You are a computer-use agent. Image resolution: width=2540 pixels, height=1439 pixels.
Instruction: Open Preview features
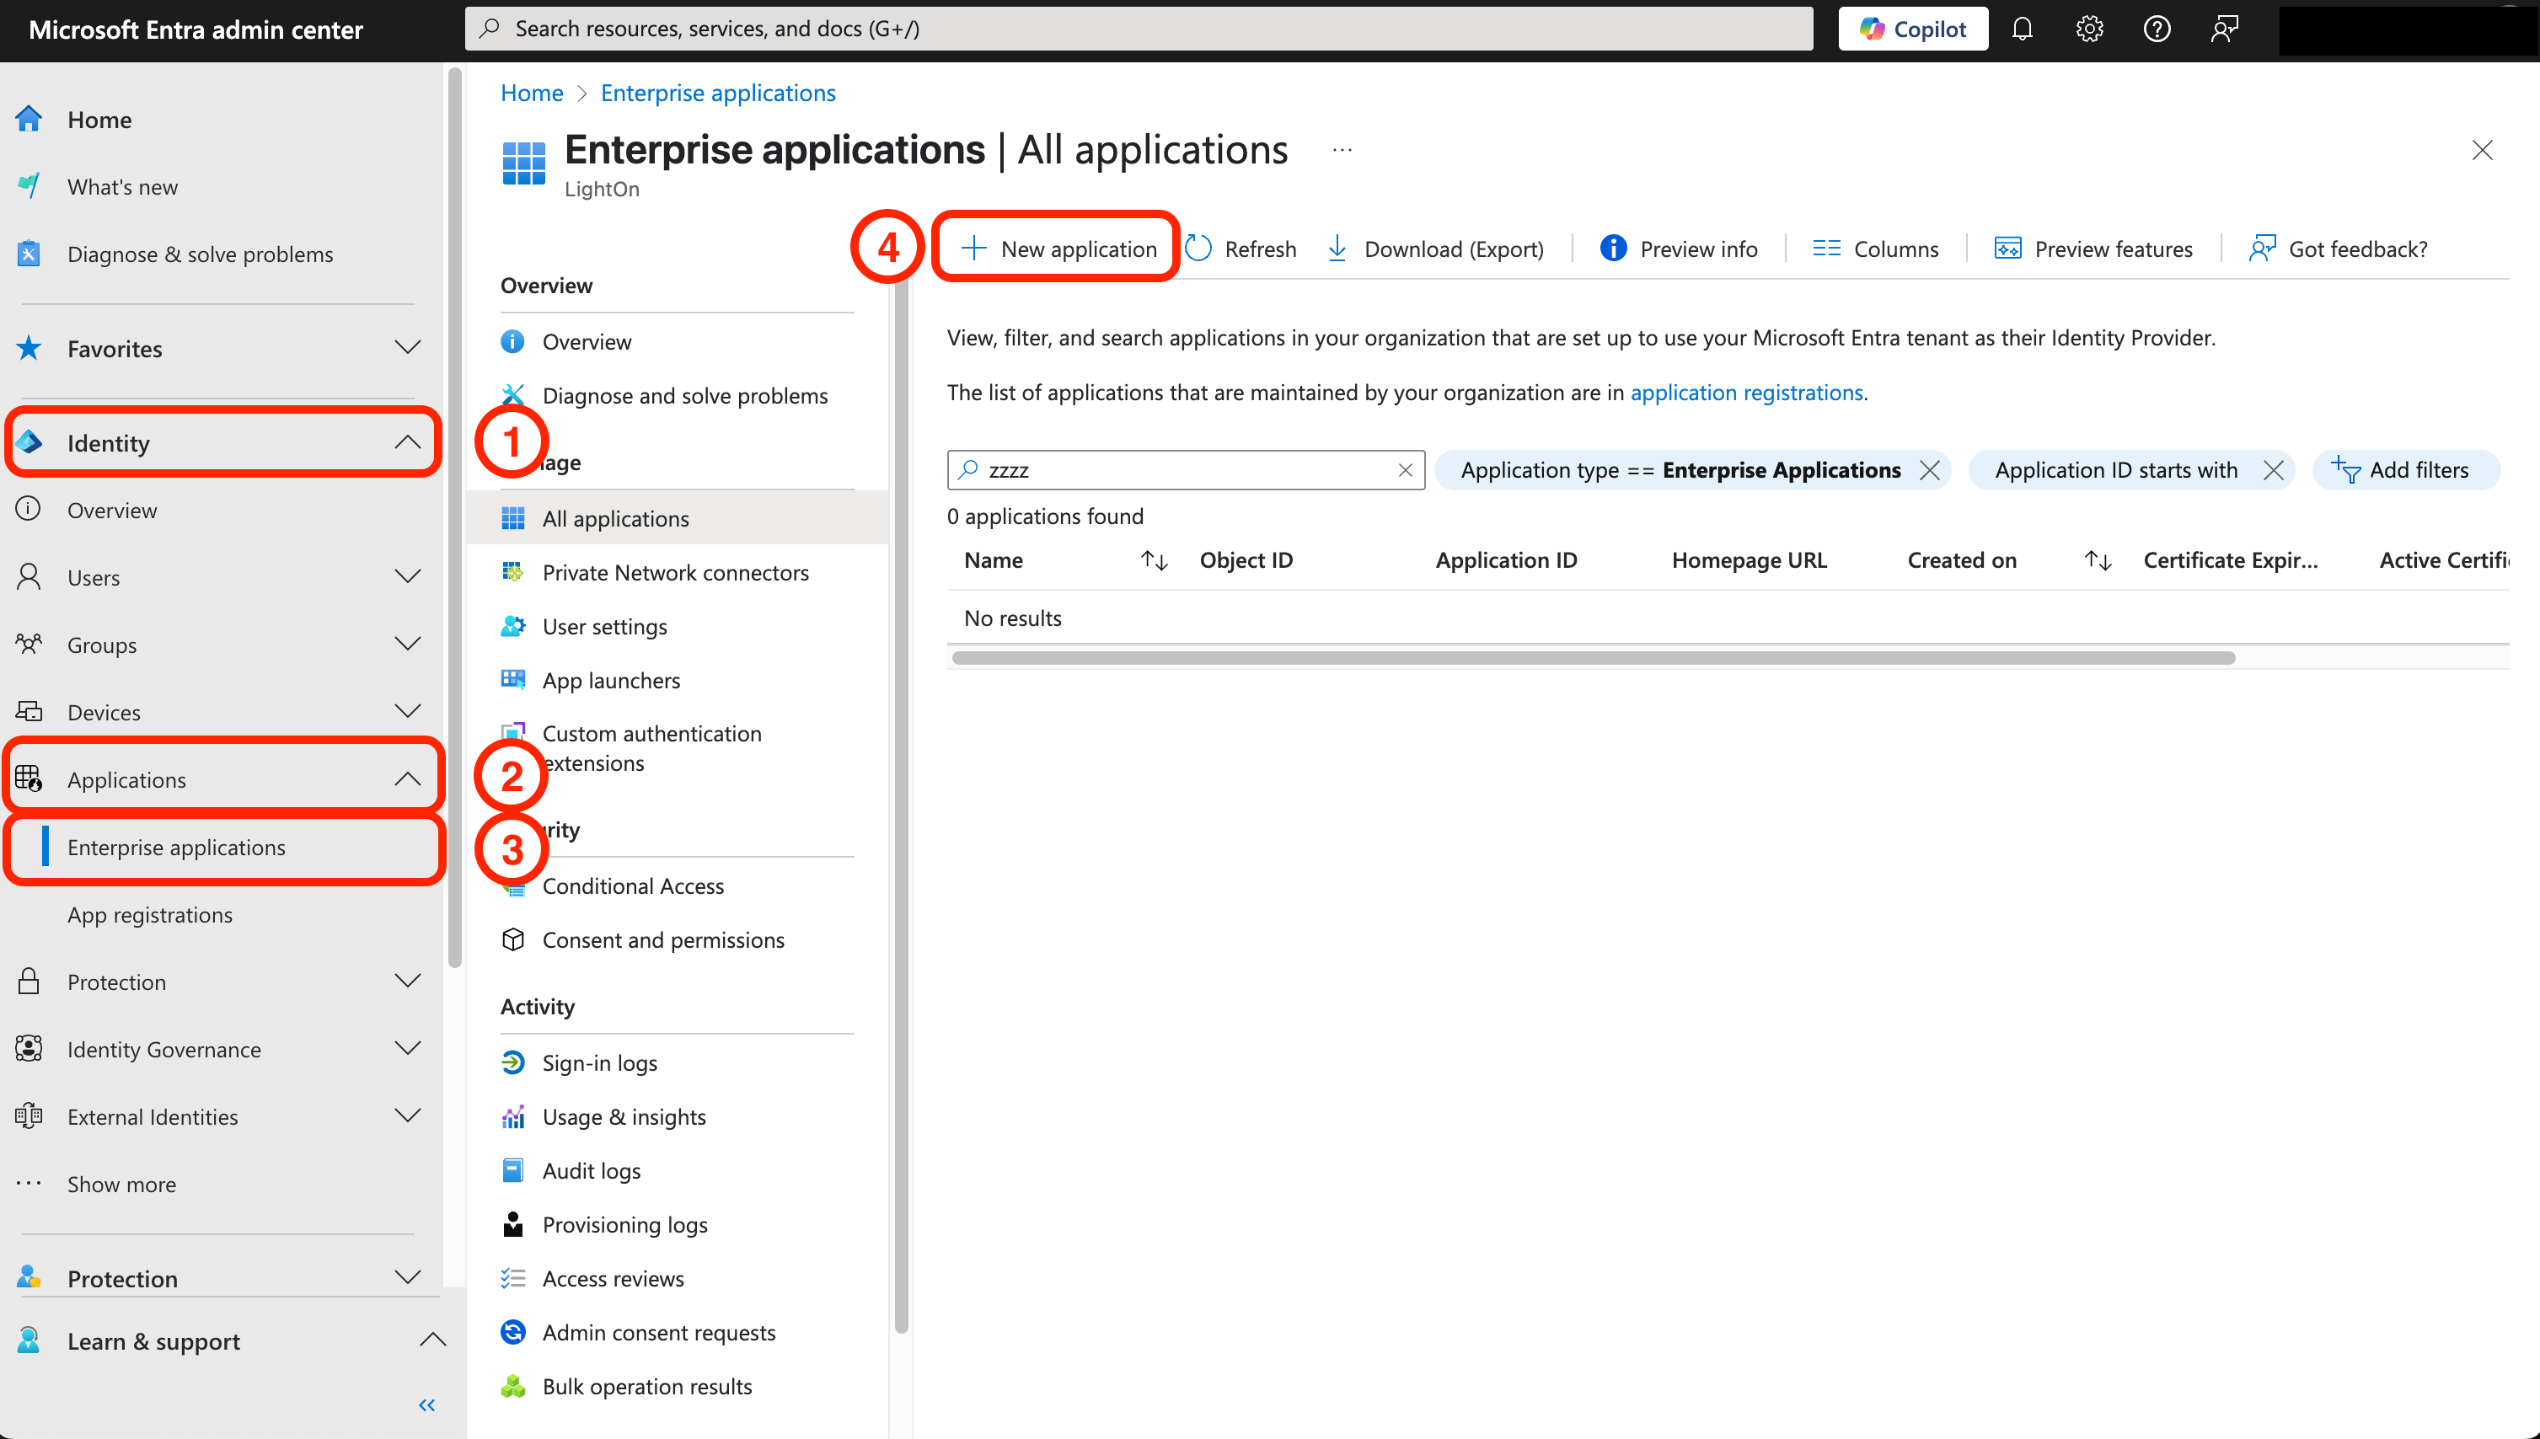[2093, 248]
